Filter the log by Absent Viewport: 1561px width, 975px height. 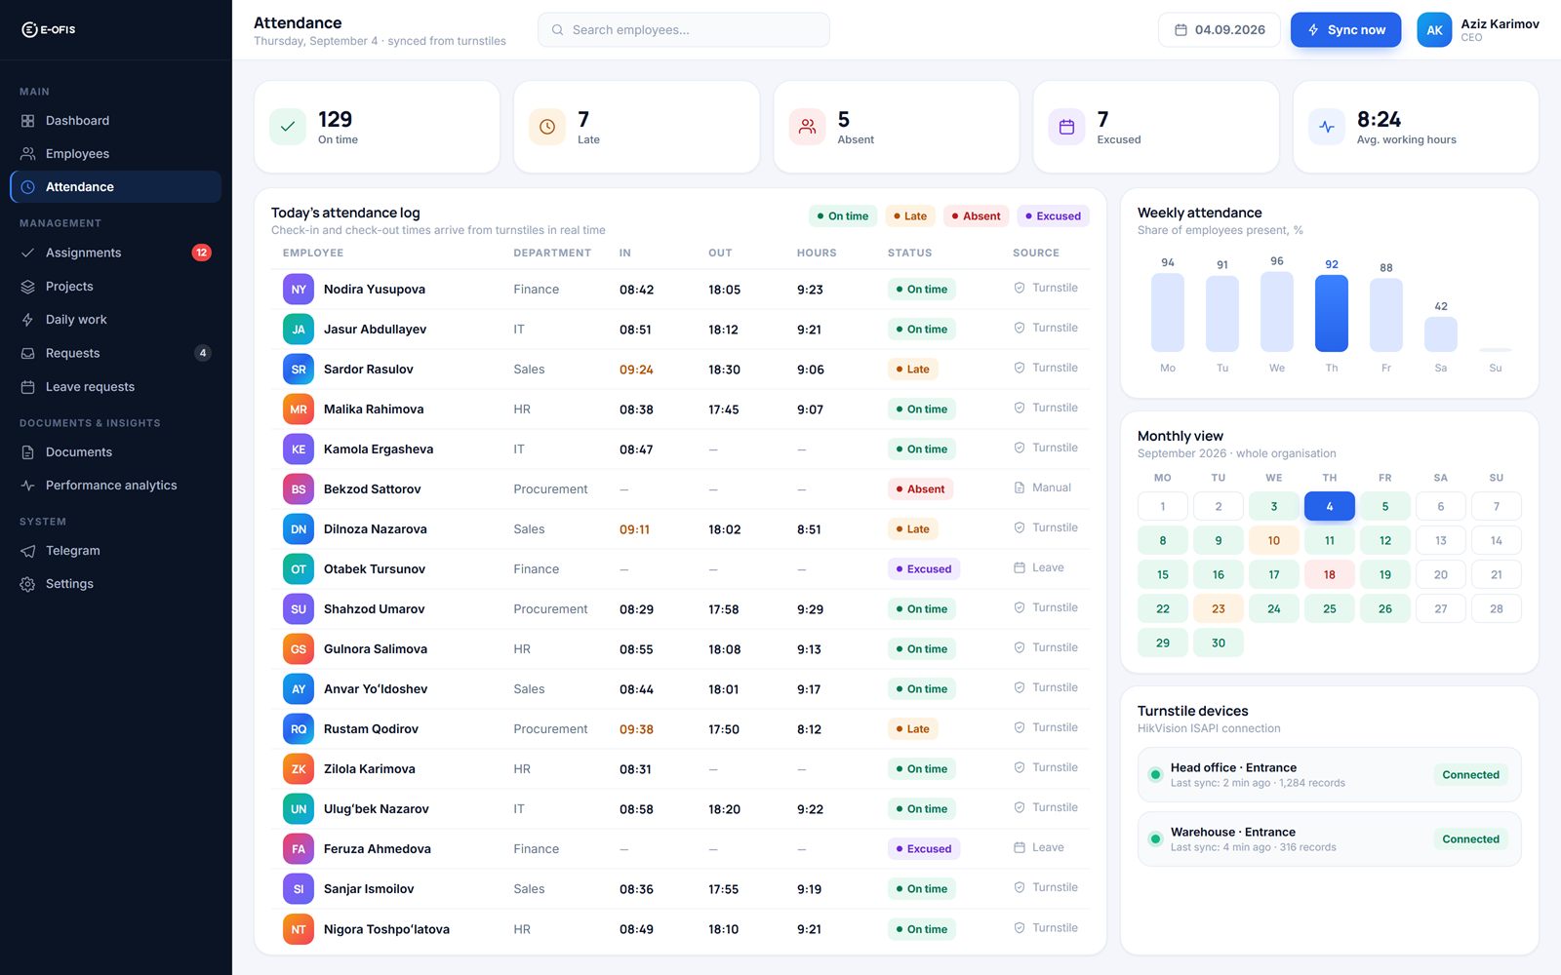[977, 216]
